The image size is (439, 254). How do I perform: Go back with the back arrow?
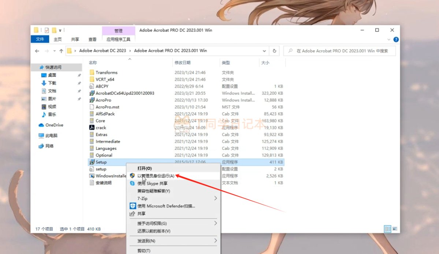pos(37,51)
